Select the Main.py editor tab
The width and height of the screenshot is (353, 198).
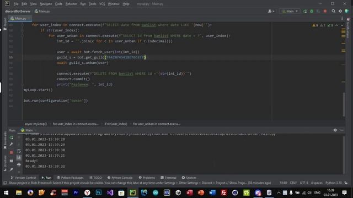point(20,18)
